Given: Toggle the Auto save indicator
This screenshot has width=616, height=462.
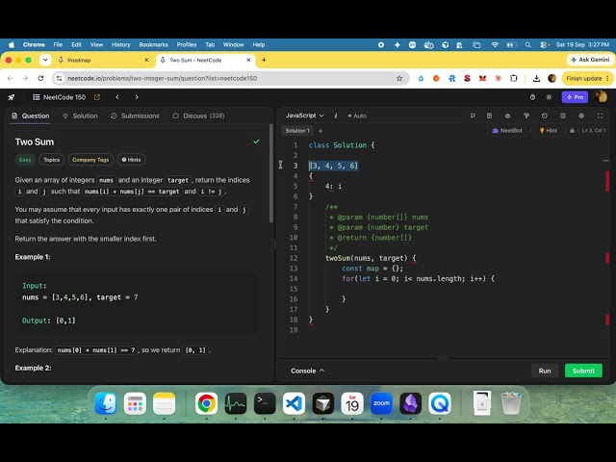Looking at the screenshot, I should 357,115.
